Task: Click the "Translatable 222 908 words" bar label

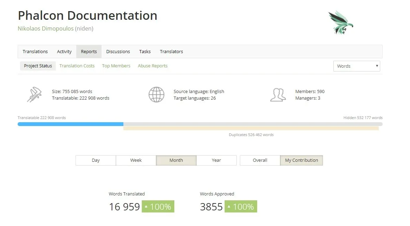Action: tap(42, 118)
